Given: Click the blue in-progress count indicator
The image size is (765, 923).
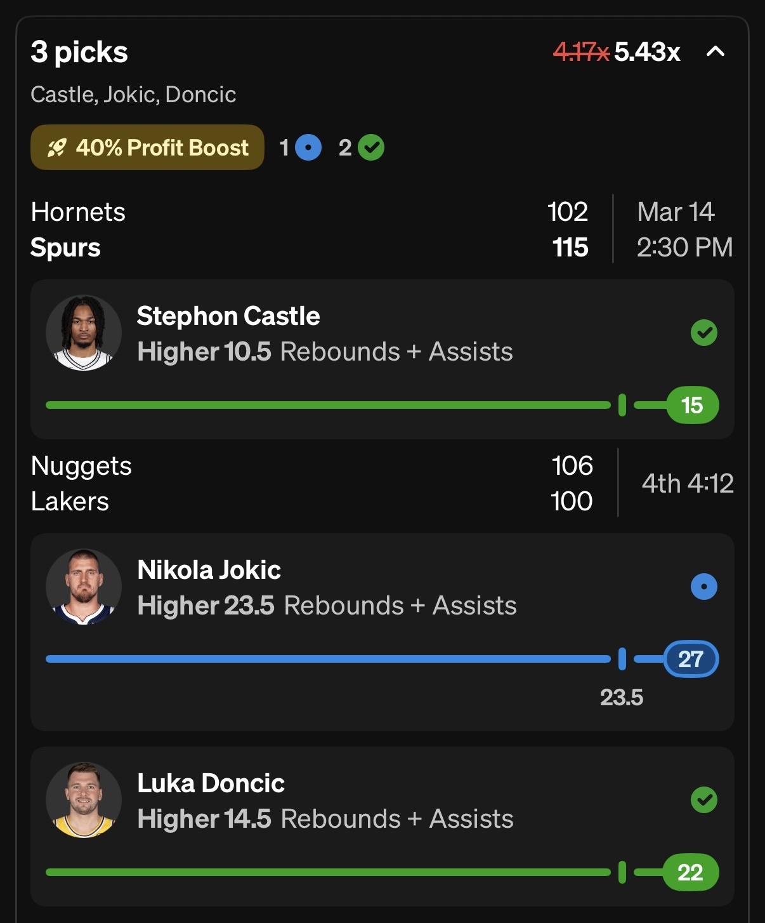Looking at the screenshot, I should tap(308, 147).
